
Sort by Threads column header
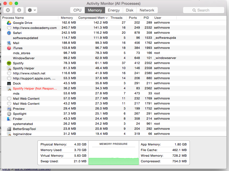tap(117, 18)
